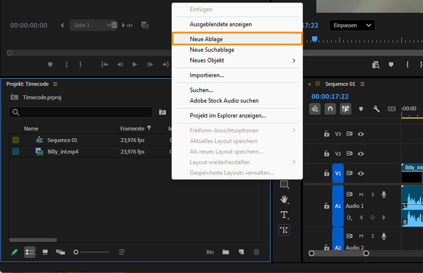Viewport: 423px width, 273px height.
Task: Mute the Audio 1 track
Action: tap(361, 195)
